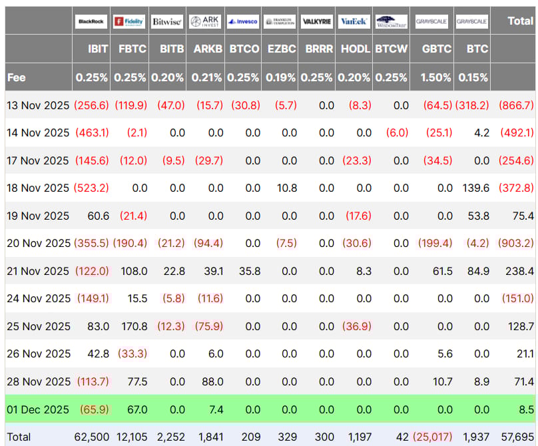
Task: Select the 20 Nov 2025 date row
Action: pos(38,243)
